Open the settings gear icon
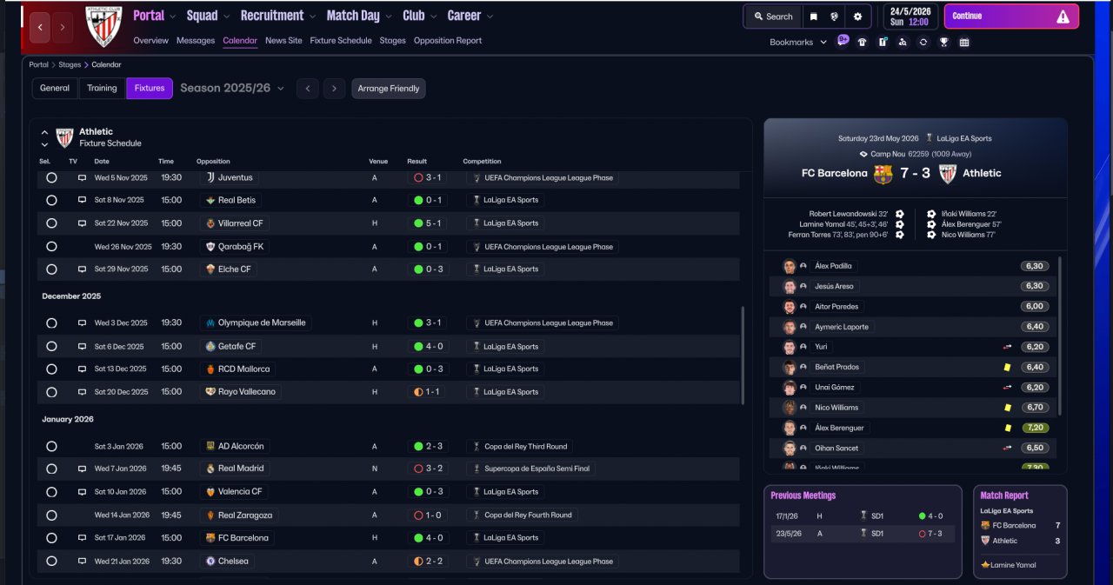 point(857,17)
